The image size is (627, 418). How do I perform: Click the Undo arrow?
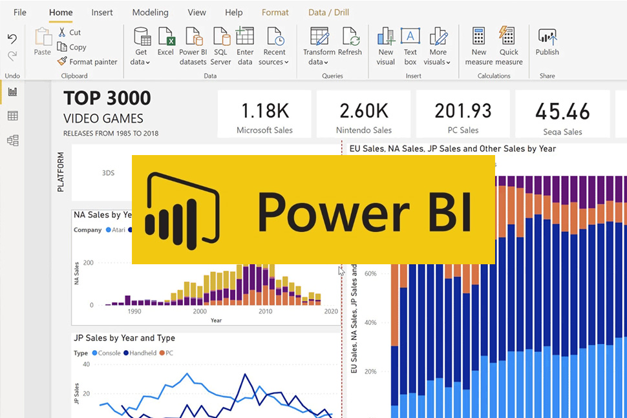[12, 39]
